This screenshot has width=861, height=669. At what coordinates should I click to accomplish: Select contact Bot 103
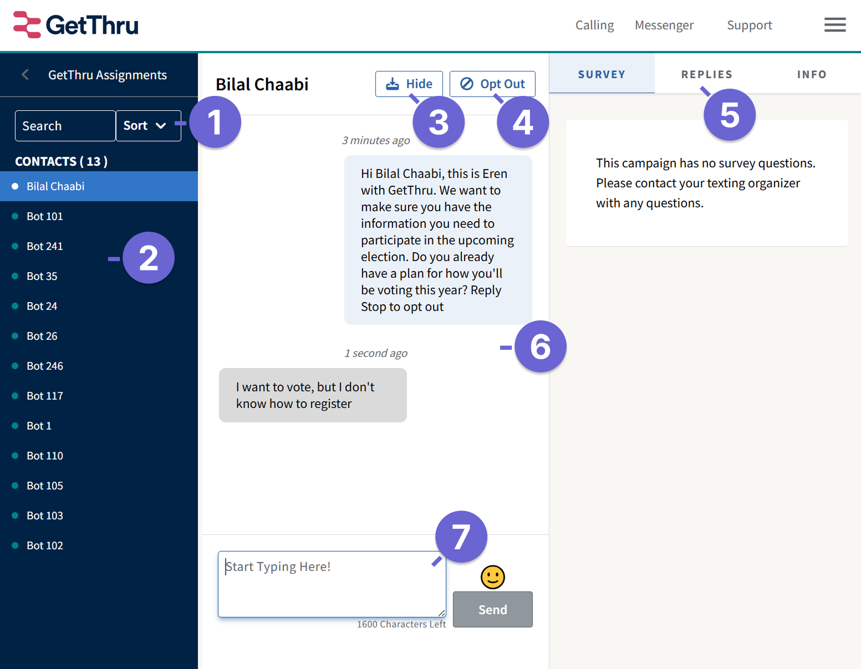(x=99, y=515)
